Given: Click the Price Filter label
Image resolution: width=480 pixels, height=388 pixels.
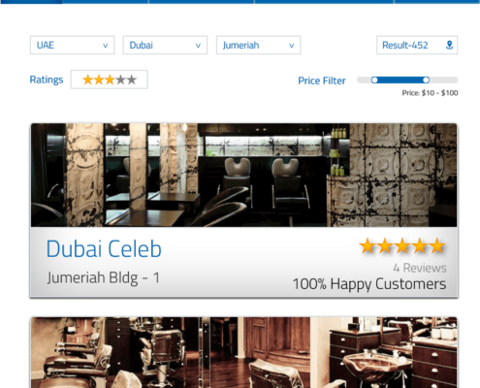Looking at the screenshot, I should point(322,81).
